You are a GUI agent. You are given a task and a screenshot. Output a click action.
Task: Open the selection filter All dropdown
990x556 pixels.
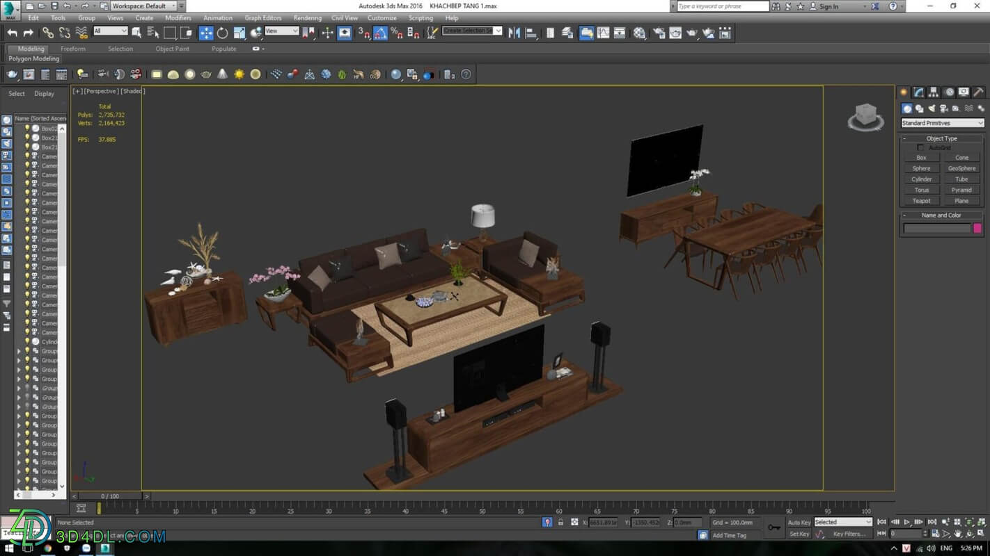pyautogui.click(x=110, y=31)
